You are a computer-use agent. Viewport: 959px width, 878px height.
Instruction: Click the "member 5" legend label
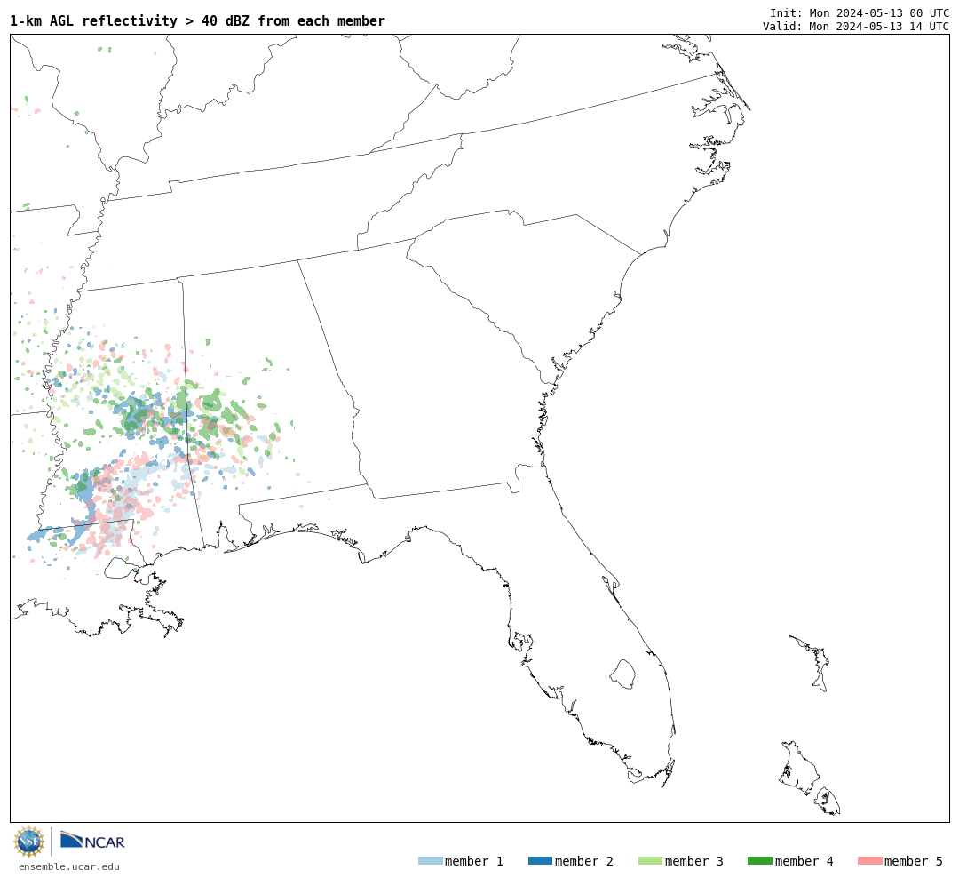pyautogui.click(x=914, y=861)
